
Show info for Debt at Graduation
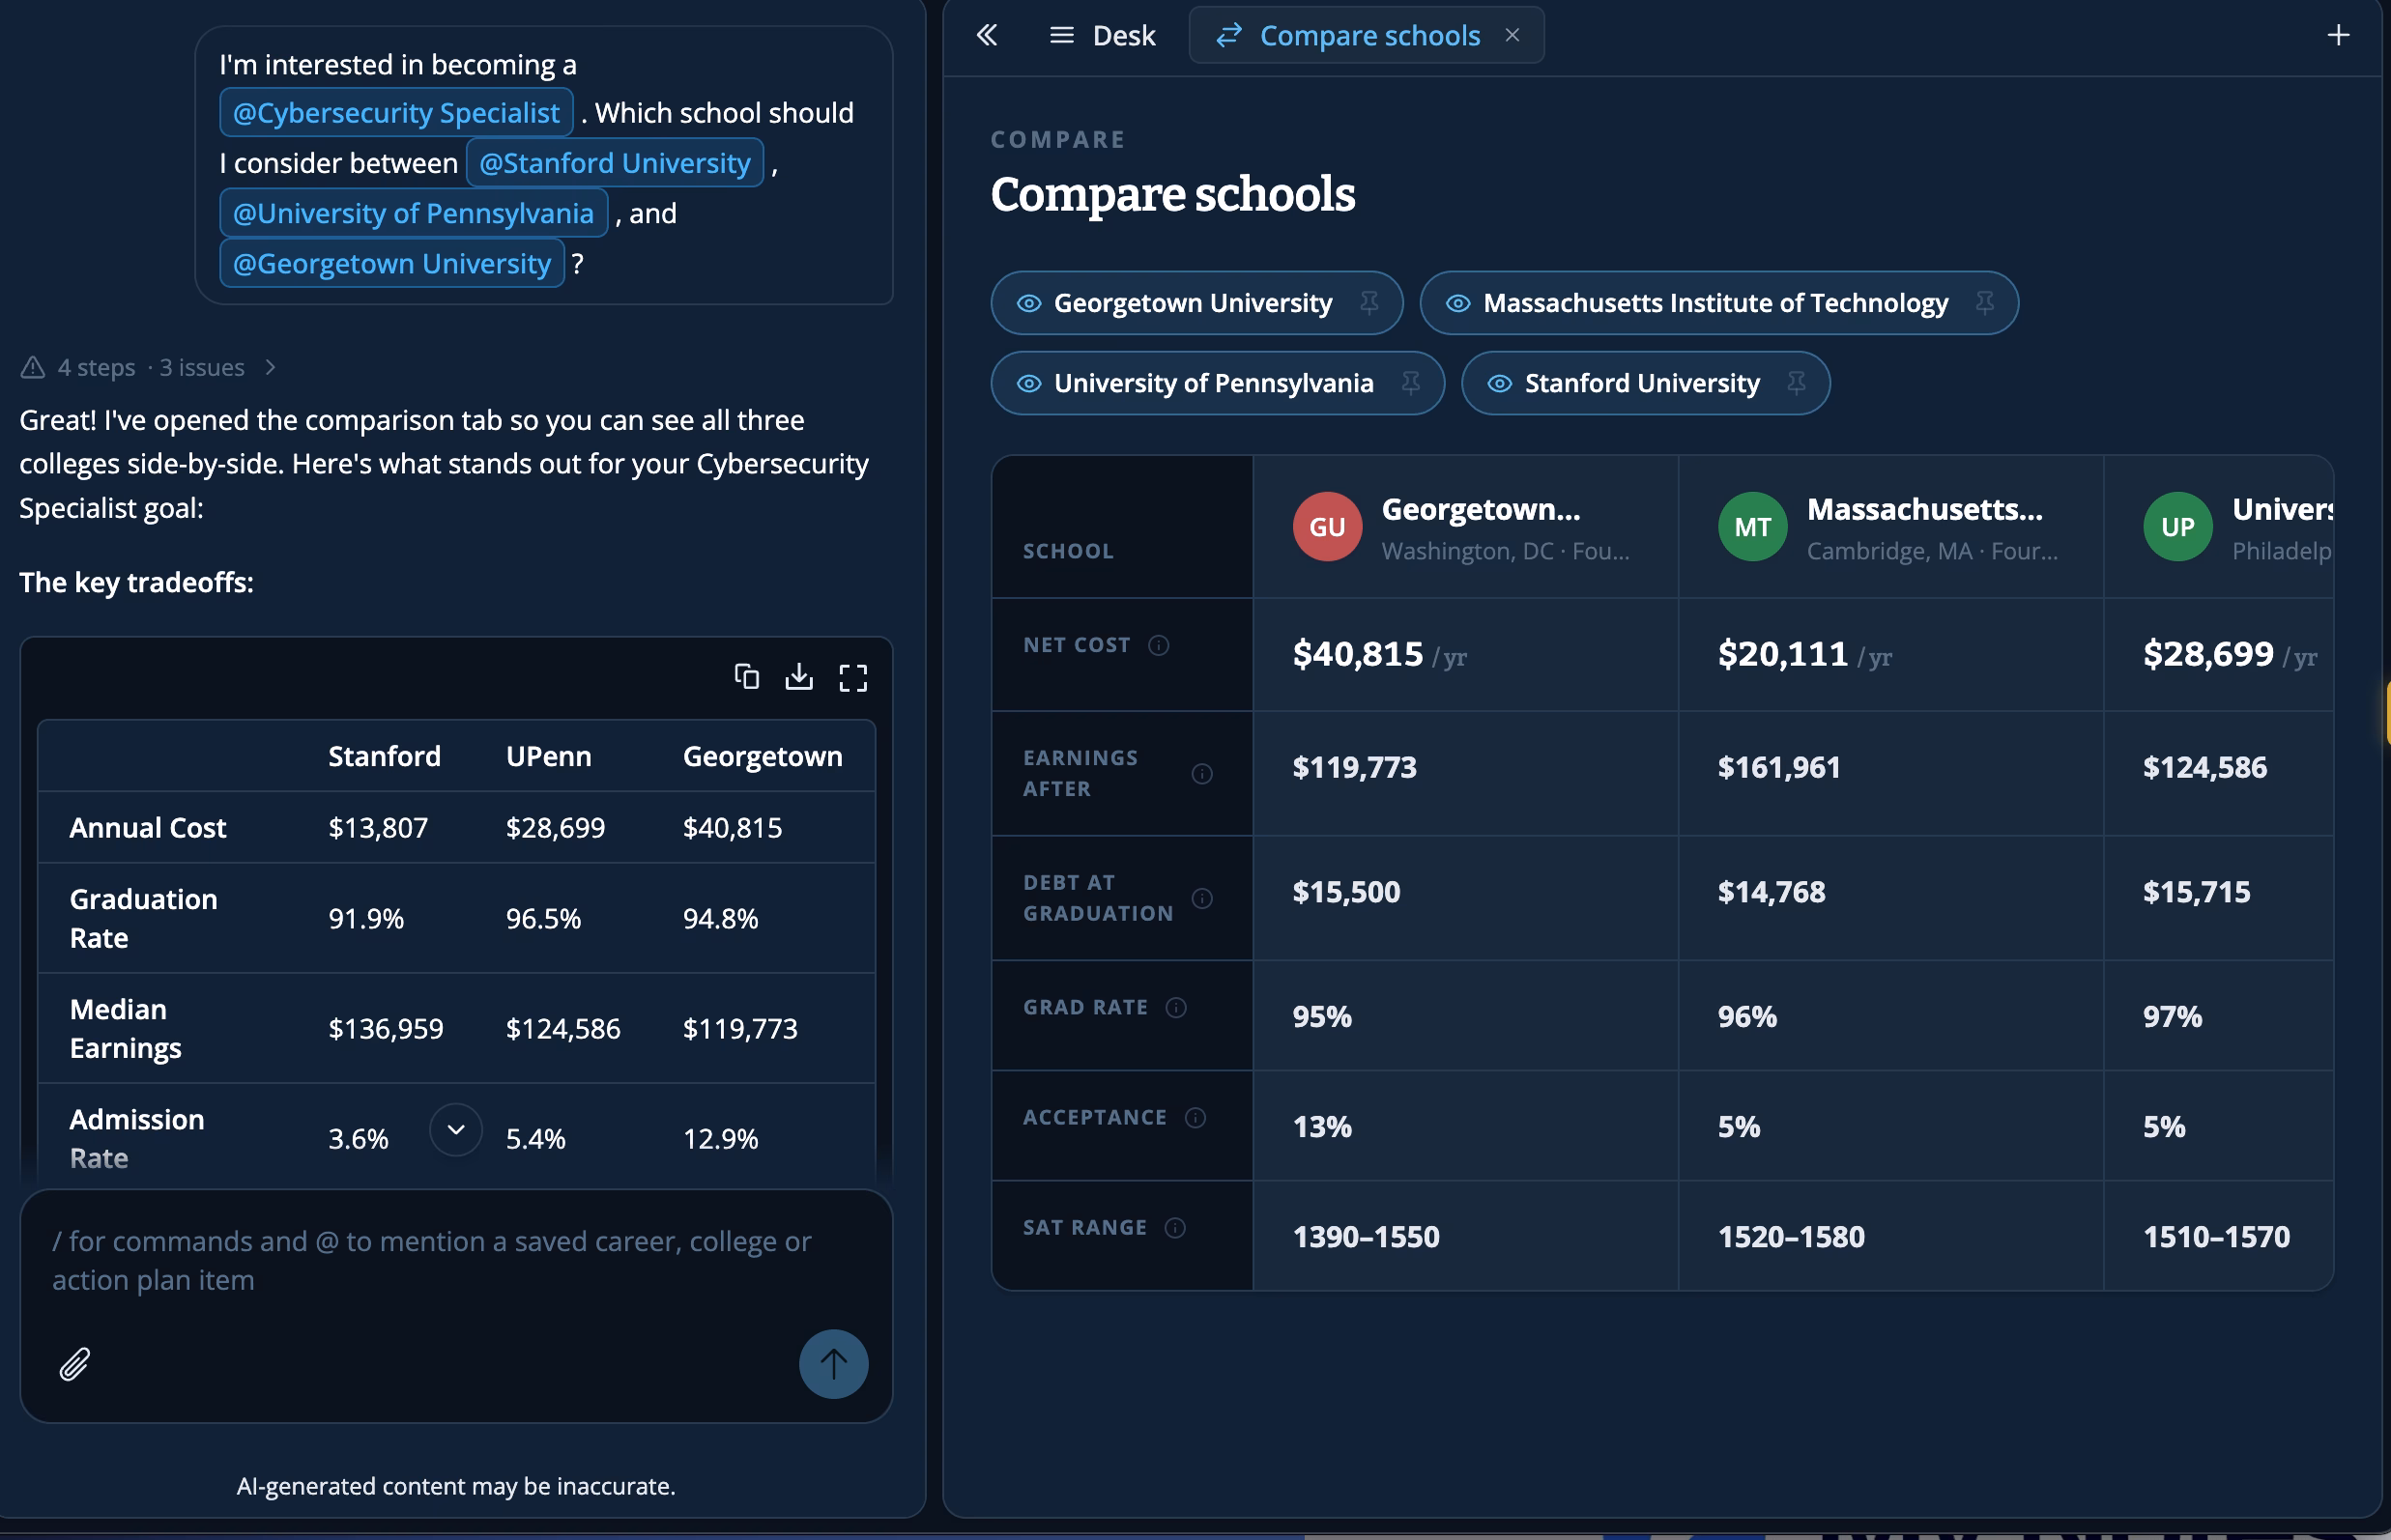(1201, 898)
